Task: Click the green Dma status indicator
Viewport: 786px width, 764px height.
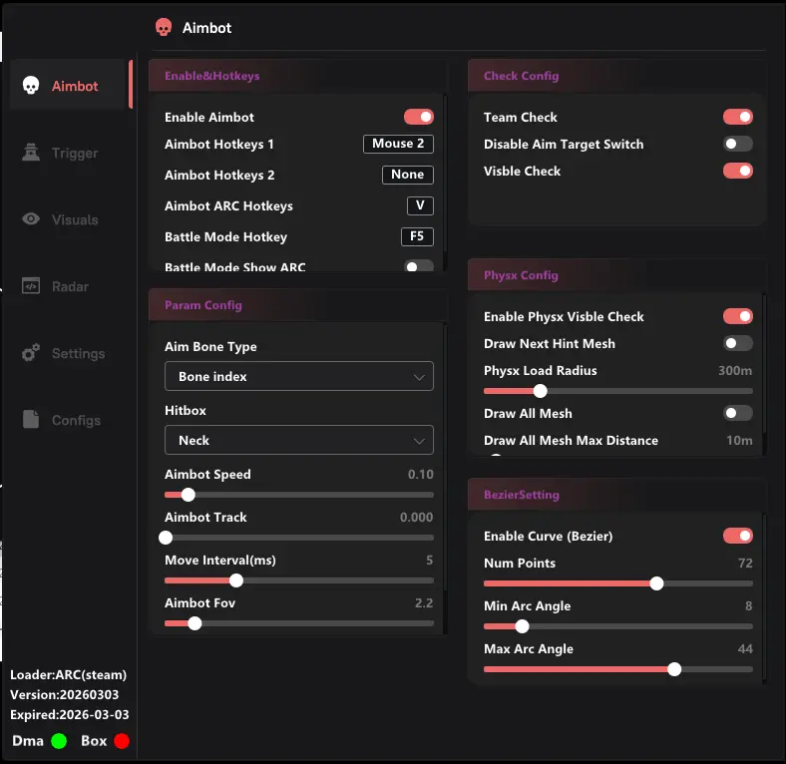Action: pos(59,741)
